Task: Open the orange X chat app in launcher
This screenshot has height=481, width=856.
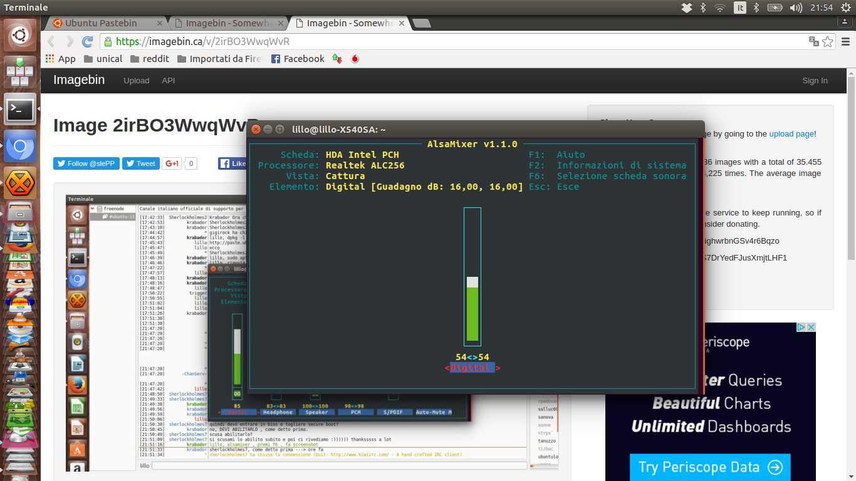Action: coord(21,184)
